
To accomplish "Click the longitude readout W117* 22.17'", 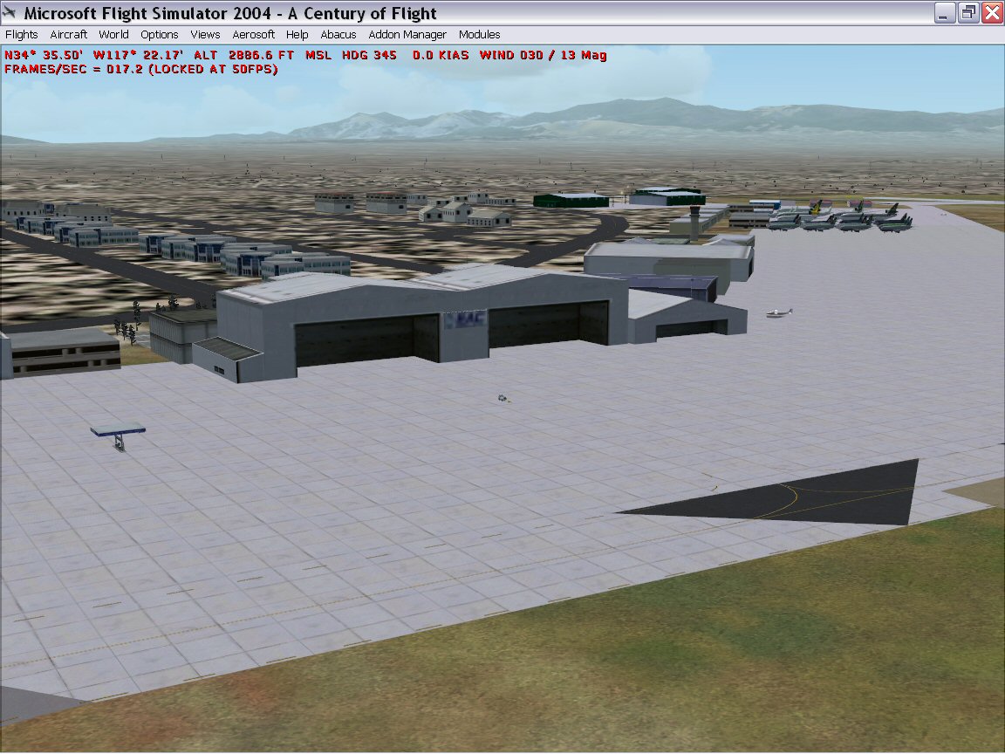I will click(138, 55).
